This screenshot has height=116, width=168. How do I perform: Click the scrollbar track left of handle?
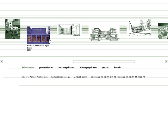click(x=38, y=61)
